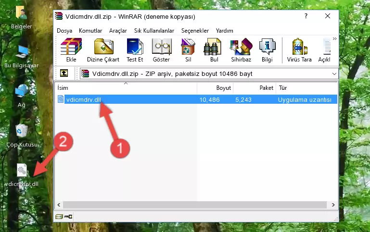Click the archive path address field
Screen dimensions: 370x232
[x=209, y=73]
